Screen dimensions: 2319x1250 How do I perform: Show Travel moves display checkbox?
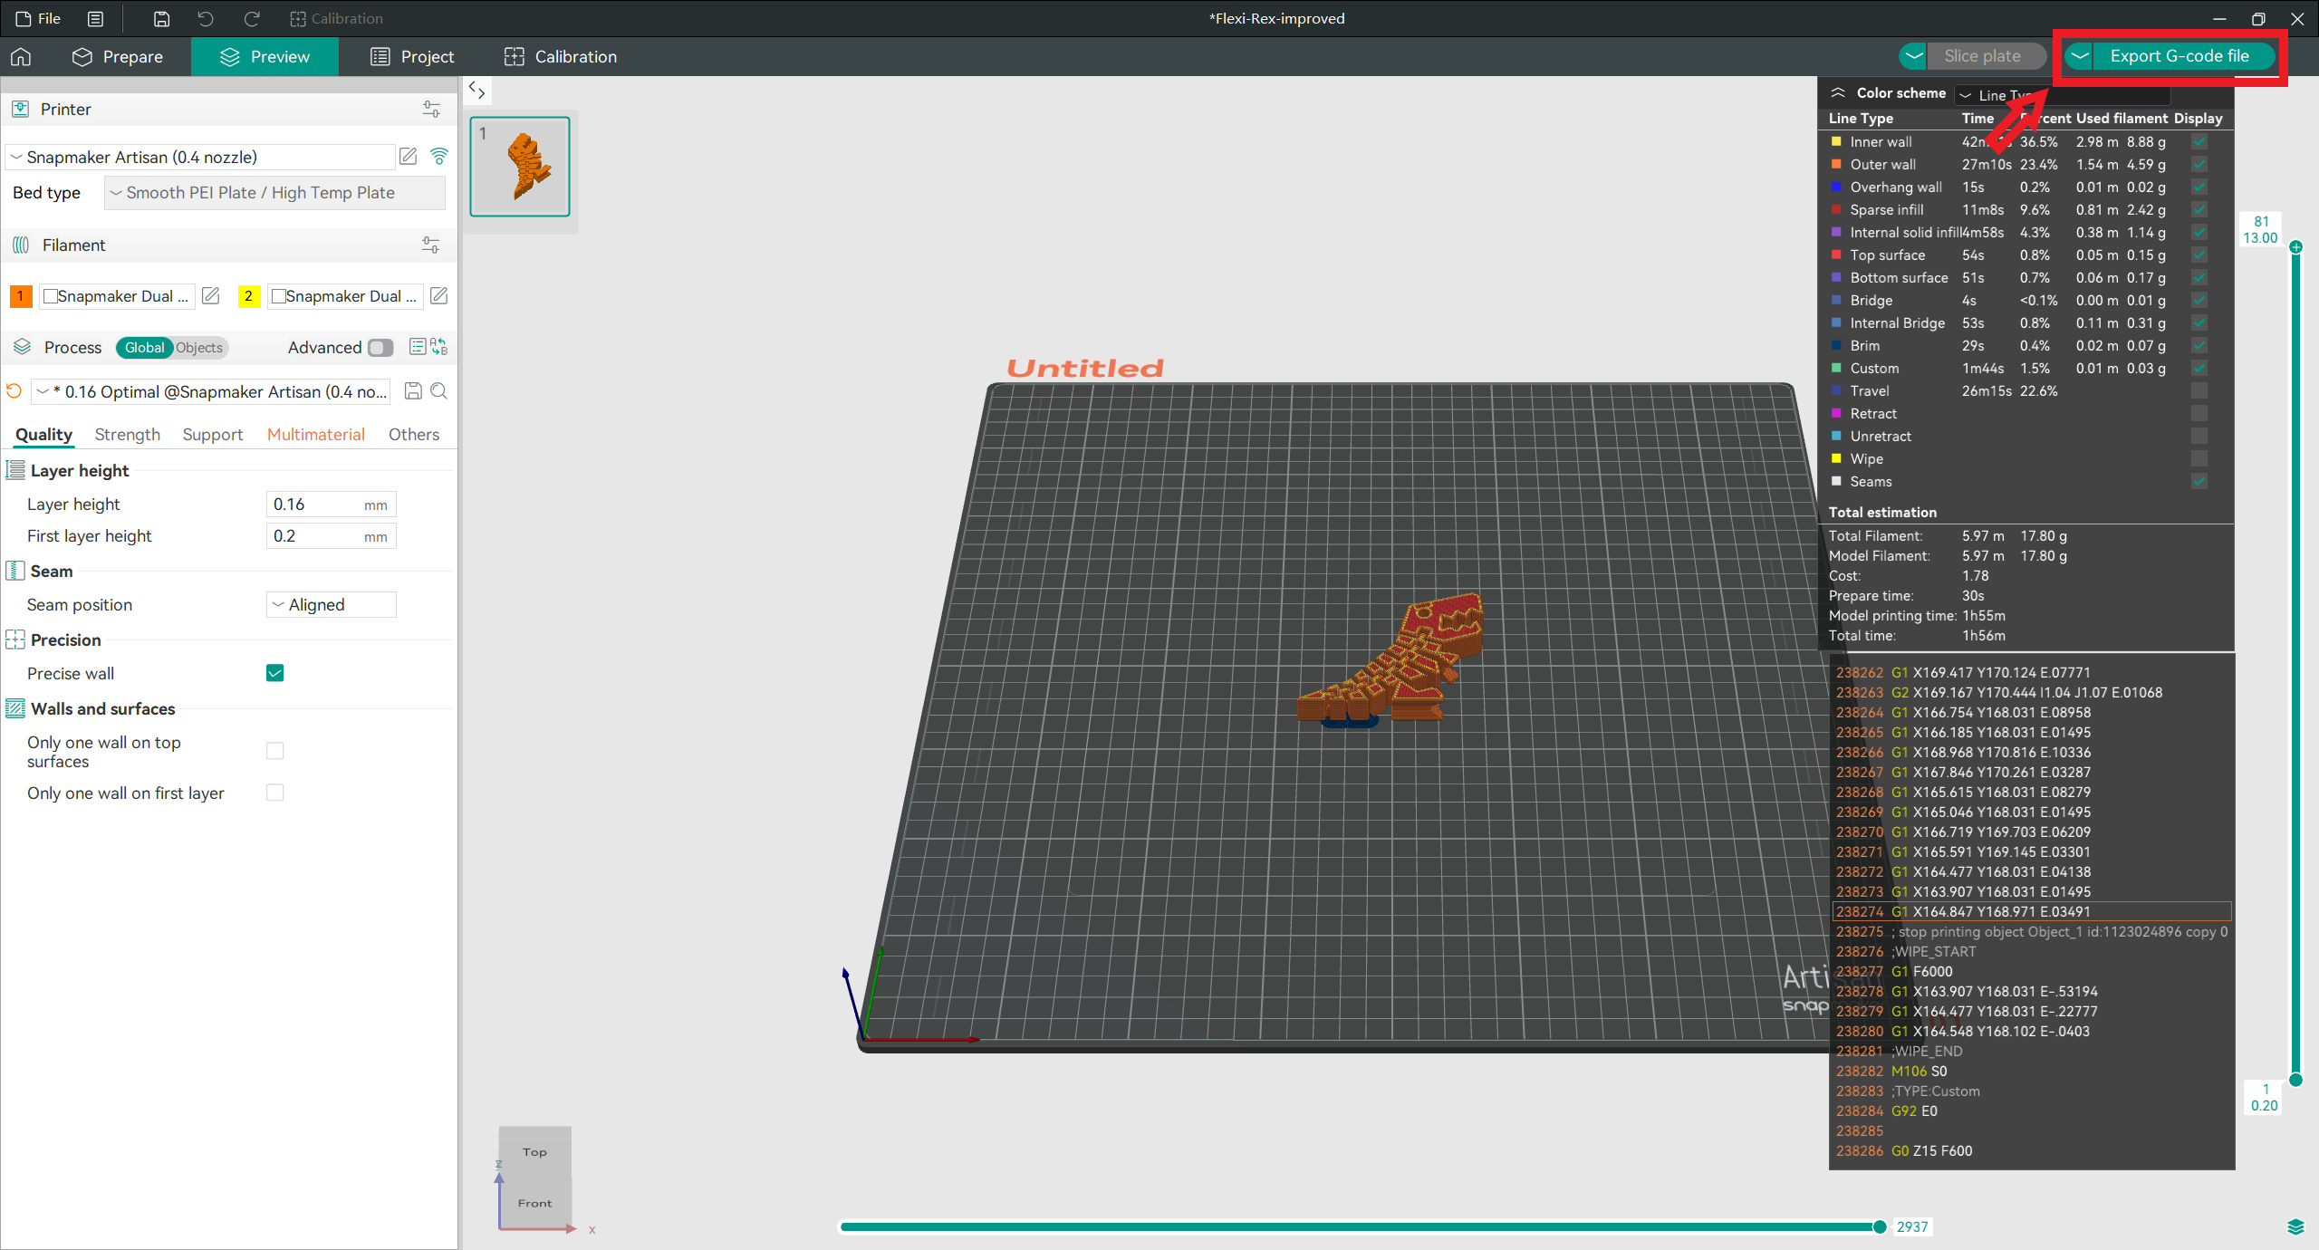(2199, 390)
